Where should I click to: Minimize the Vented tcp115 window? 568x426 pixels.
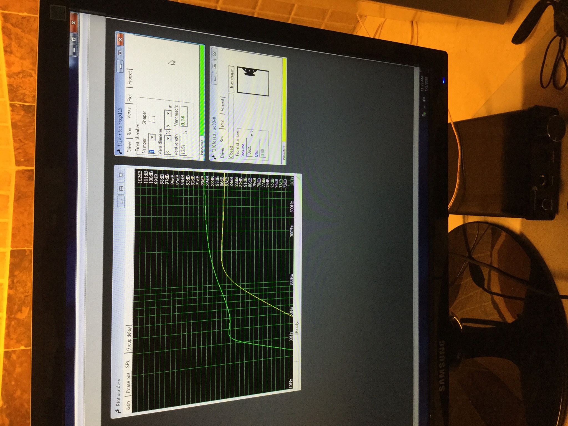(121, 66)
